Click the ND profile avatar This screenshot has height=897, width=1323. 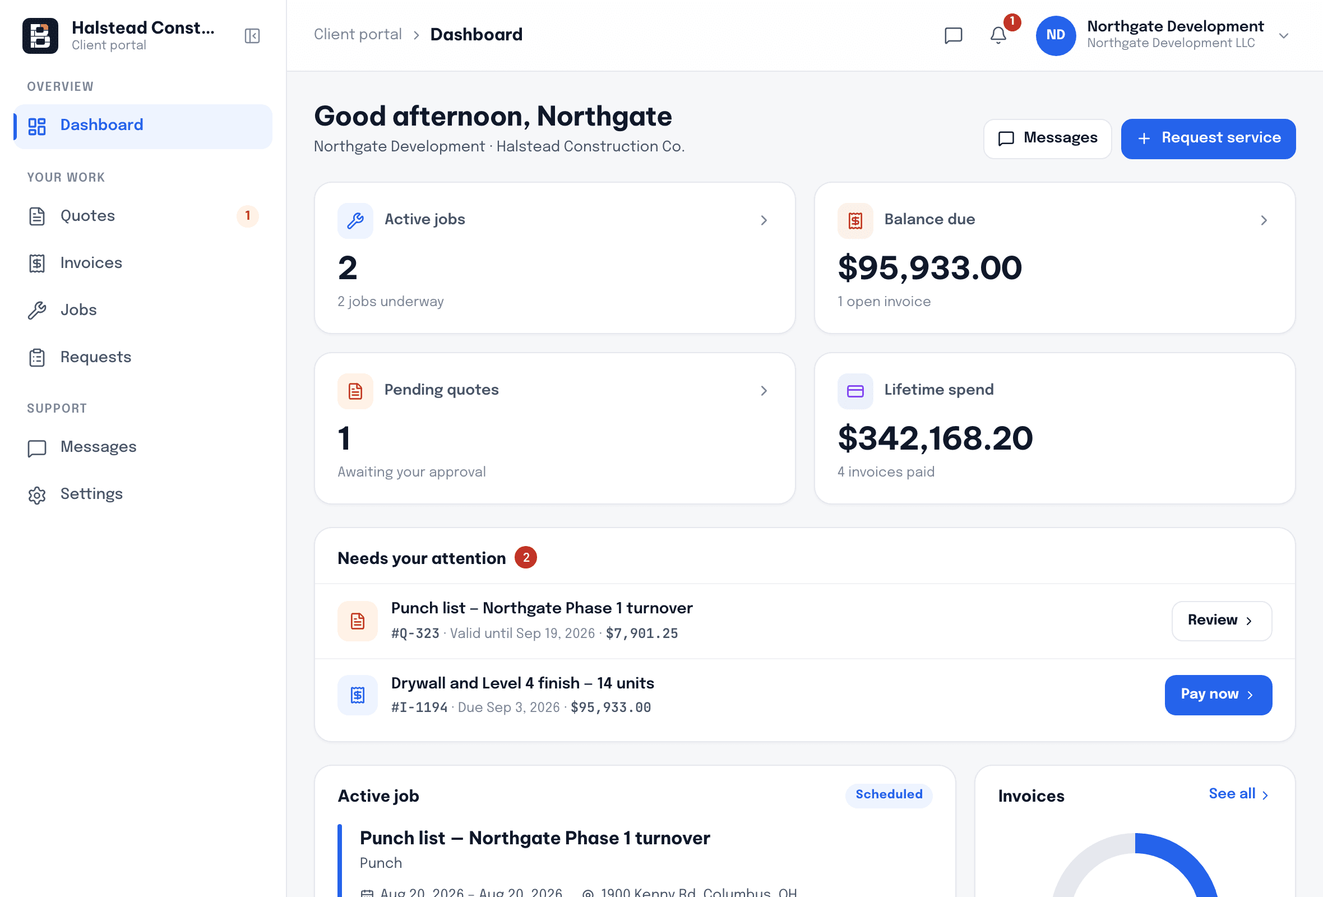(x=1056, y=35)
